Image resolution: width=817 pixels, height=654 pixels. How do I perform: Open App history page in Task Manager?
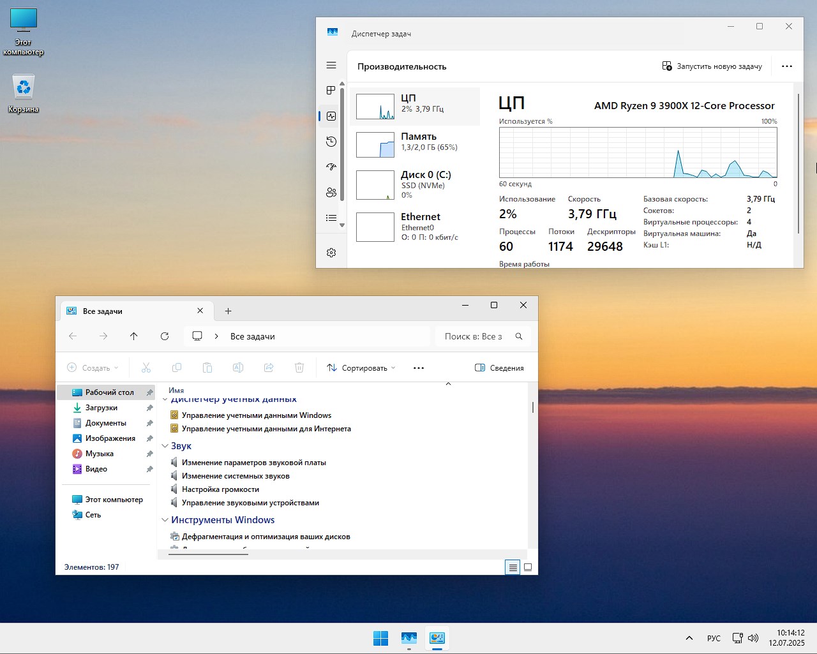(x=331, y=142)
